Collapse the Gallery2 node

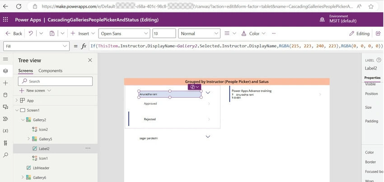pyautogui.click(x=23, y=120)
